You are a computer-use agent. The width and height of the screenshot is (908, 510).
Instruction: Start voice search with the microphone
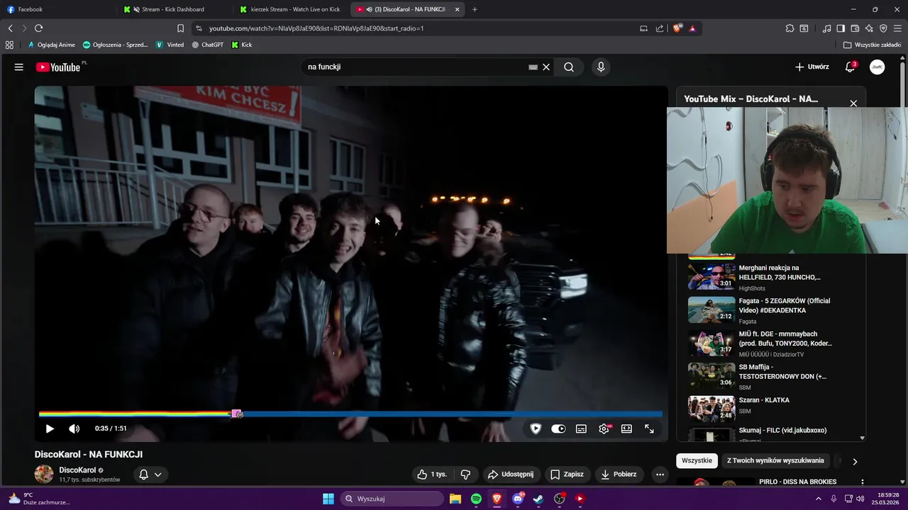pos(601,67)
